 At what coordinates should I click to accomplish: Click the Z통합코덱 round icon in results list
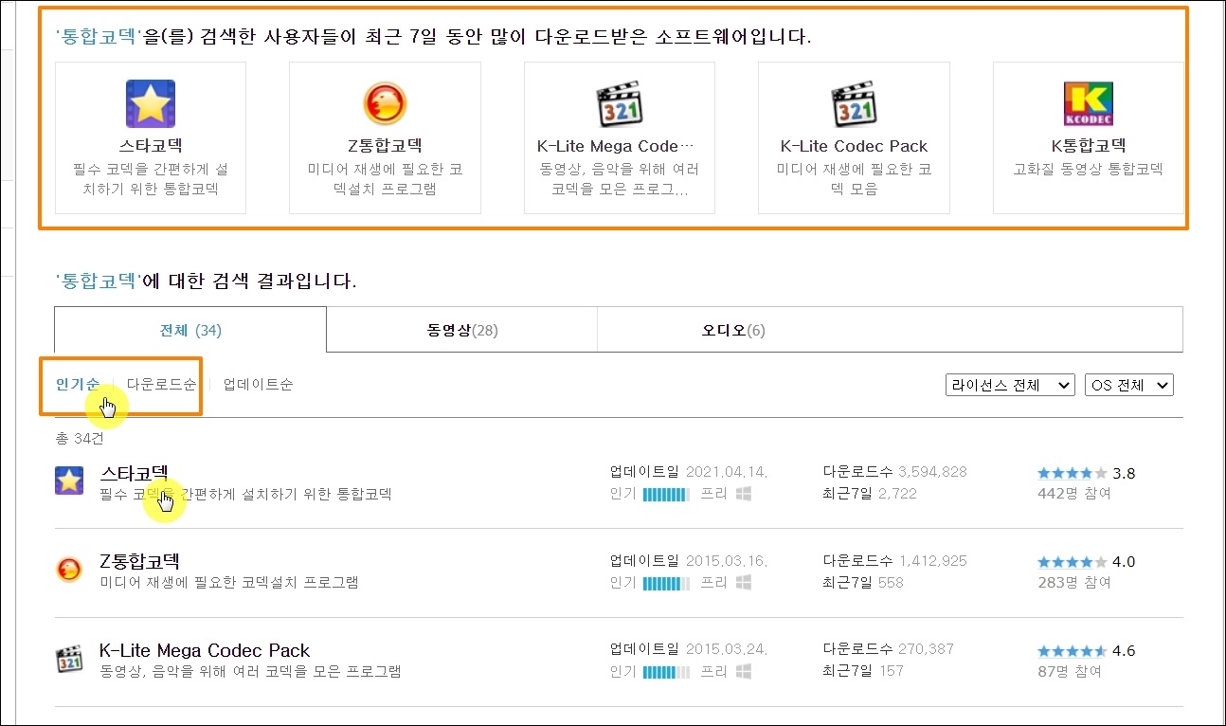coord(69,570)
